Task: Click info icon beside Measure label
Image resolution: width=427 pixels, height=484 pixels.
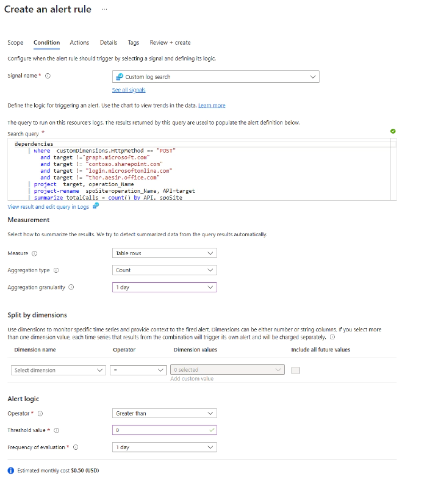Action: pos(34,253)
